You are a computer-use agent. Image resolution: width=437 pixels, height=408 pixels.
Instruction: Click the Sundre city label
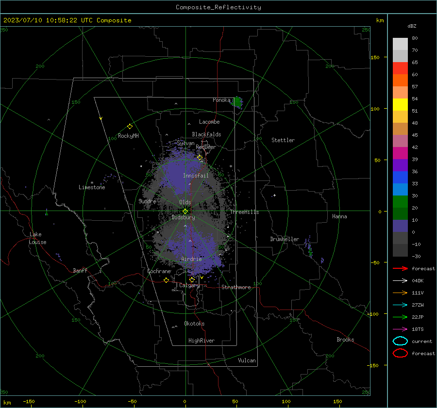147,201
